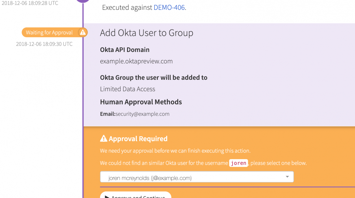Click the Limited Data Access group name
This screenshot has height=198, width=355.
click(x=127, y=89)
